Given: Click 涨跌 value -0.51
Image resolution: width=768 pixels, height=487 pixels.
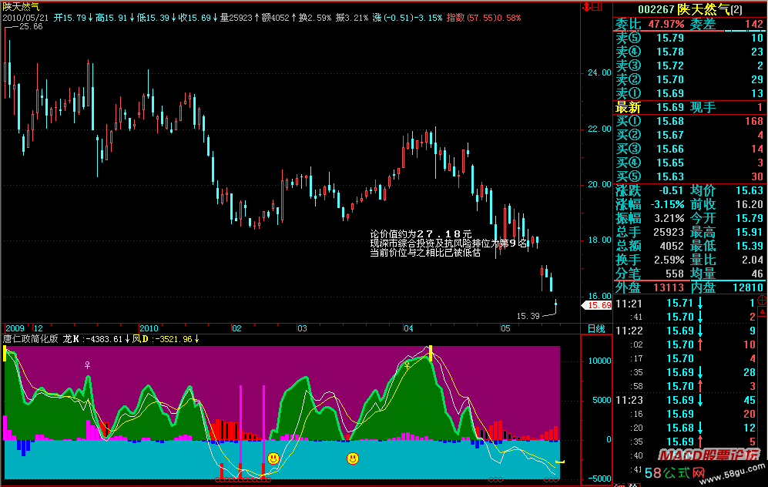Looking at the screenshot, I should point(670,190).
